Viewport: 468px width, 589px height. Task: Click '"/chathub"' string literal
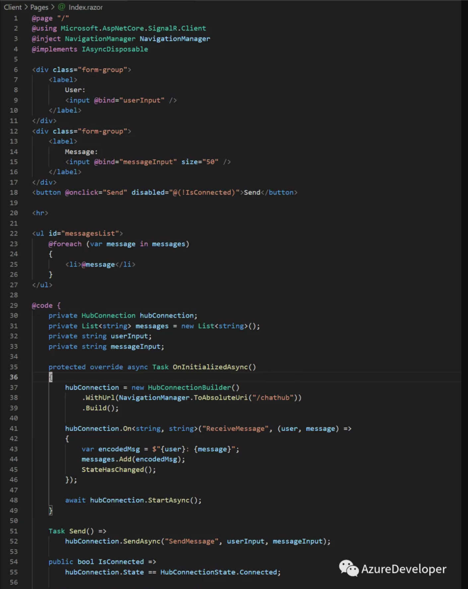(x=273, y=398)
